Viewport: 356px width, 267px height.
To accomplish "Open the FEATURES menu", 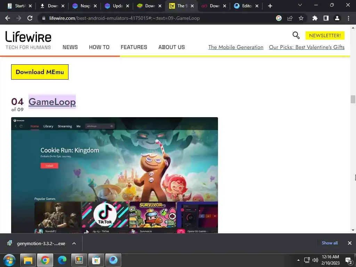I will coord(134,47).
